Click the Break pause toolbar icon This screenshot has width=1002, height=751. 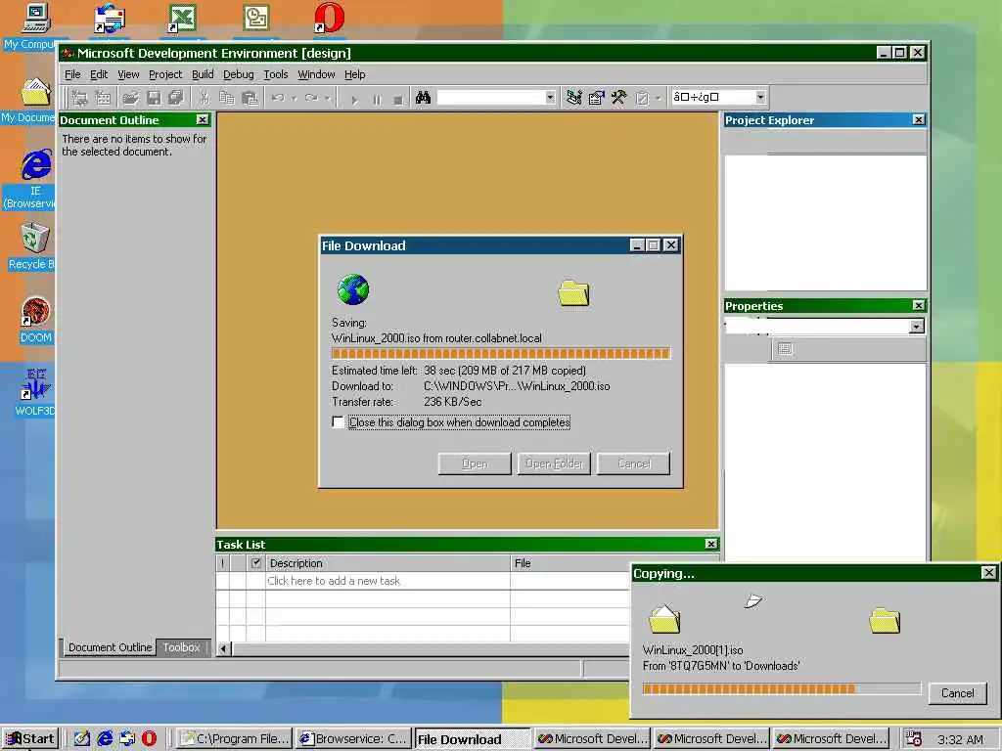[x=377, y=99]
